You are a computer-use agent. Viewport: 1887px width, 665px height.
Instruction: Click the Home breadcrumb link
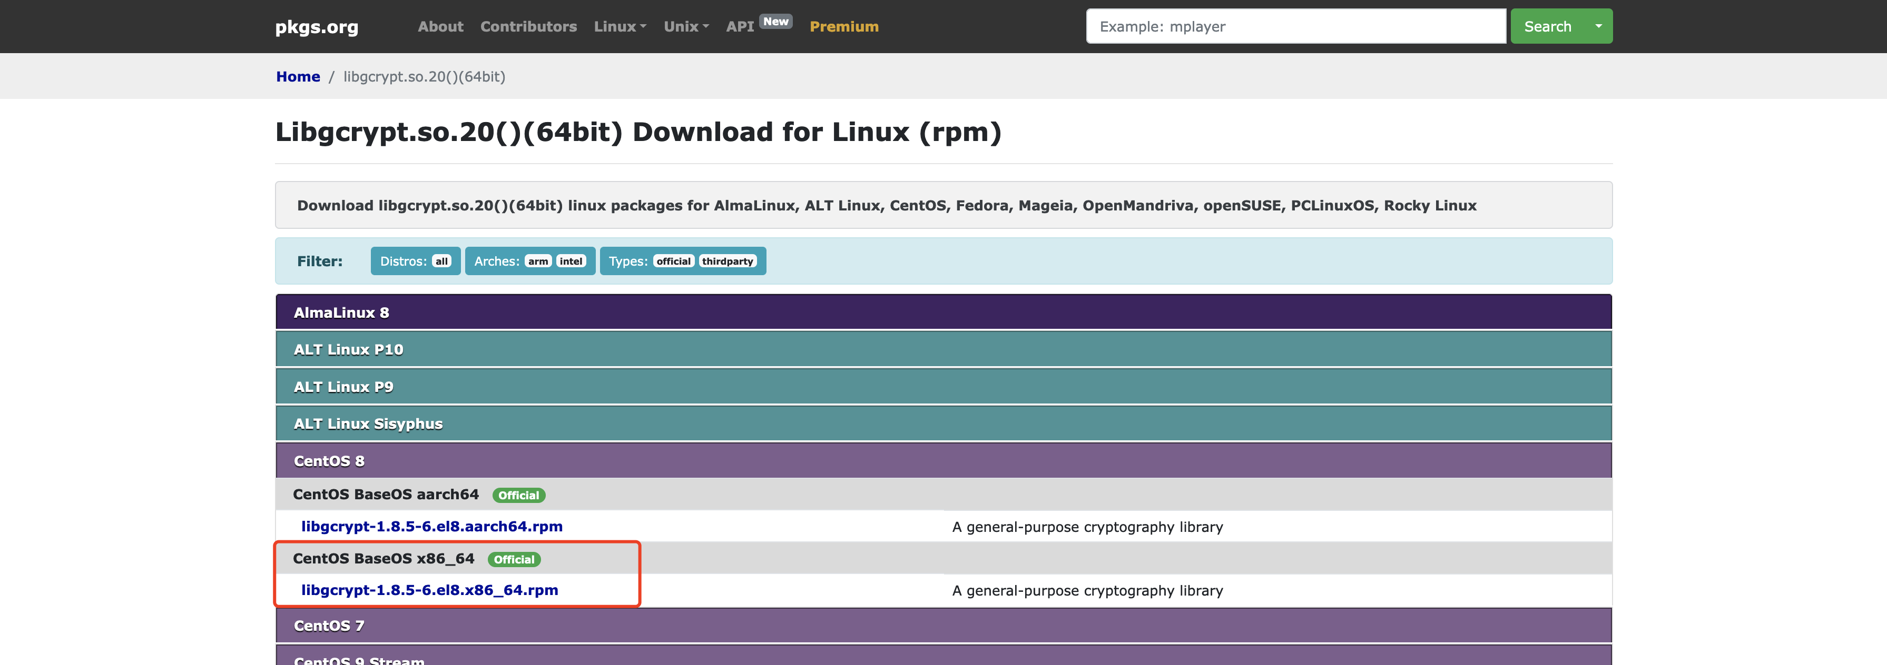(298, 77)
